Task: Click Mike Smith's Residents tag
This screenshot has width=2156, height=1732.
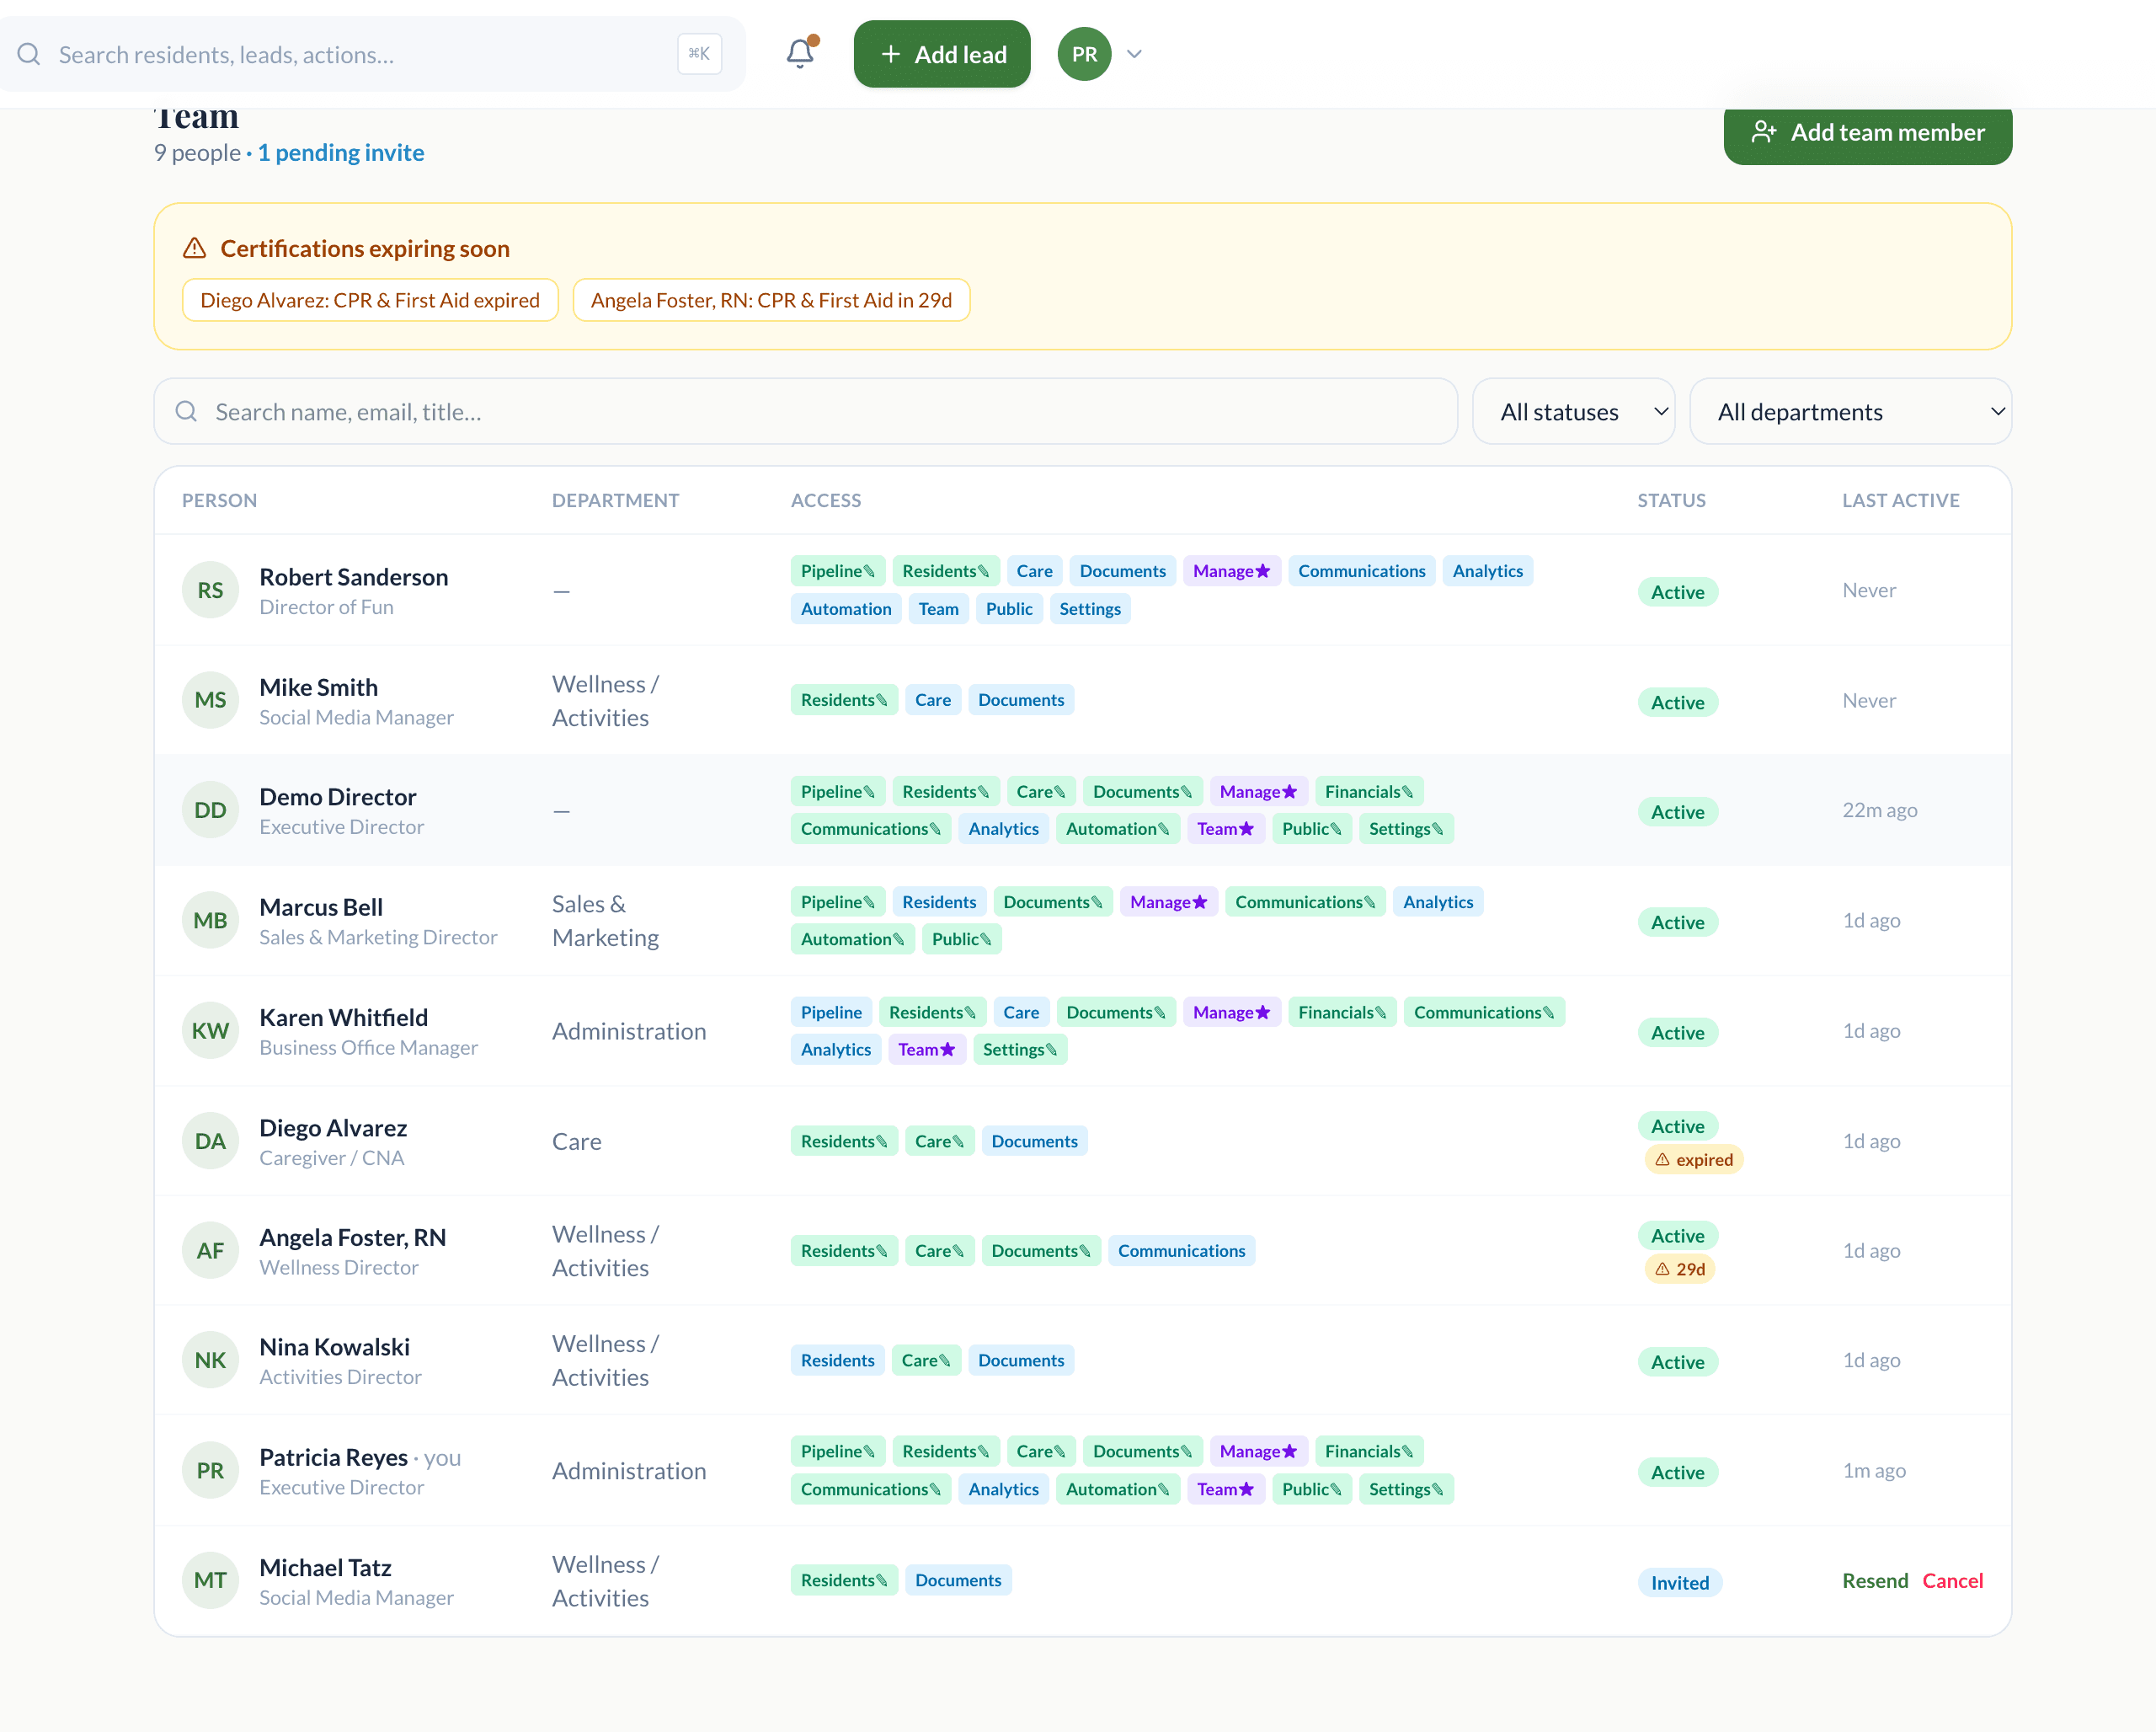Action: [x=843, y=700]
